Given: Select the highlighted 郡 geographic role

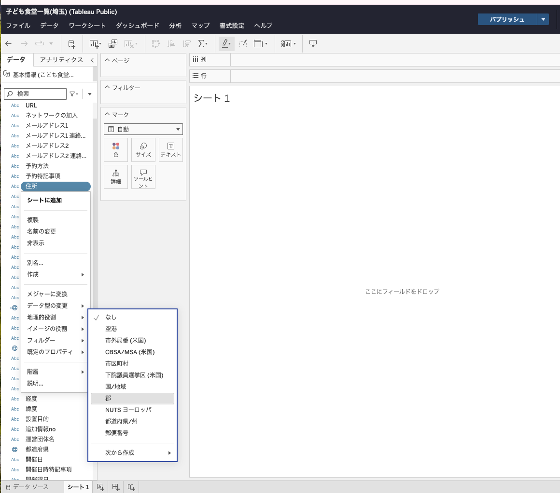Looking at the screenshot, I should pyautogui.click(x=132, y=399).
